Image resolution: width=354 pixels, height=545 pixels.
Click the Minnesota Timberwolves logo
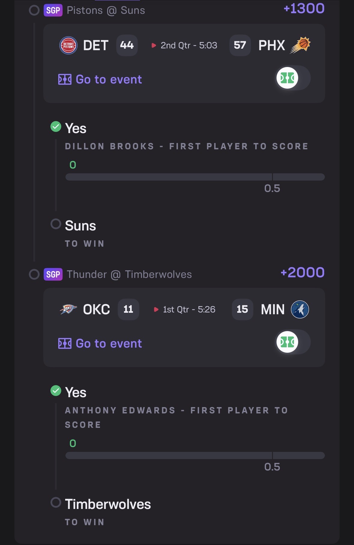pos(300,309)
